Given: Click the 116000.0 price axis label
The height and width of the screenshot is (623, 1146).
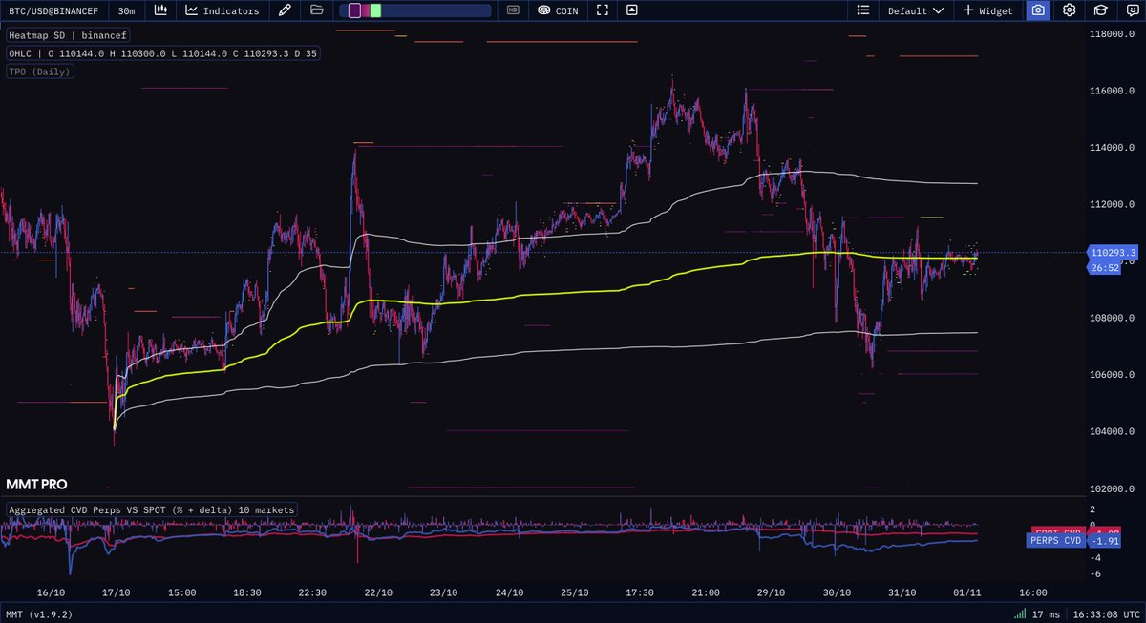Looking at the screenshot, I should (x=1113, y=92).
